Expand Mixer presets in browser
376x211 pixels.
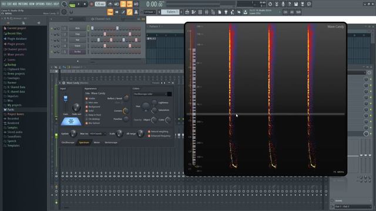[15, 55]
